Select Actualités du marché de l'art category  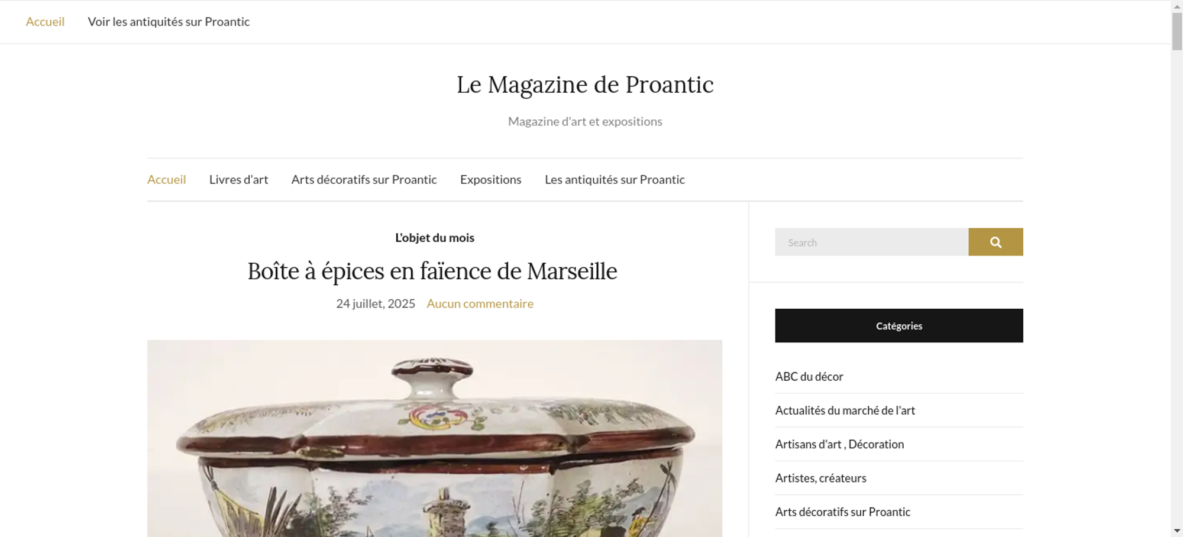tap(845, 410)
